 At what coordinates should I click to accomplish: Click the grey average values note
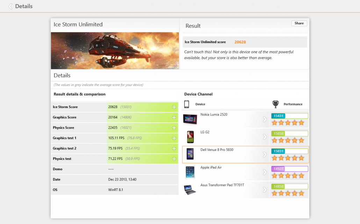click(98, 85)
